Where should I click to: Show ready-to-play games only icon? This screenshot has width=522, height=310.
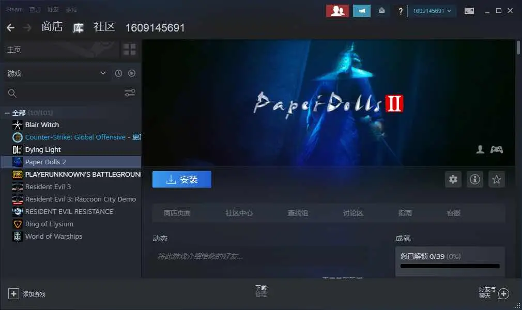coord(132,73)
